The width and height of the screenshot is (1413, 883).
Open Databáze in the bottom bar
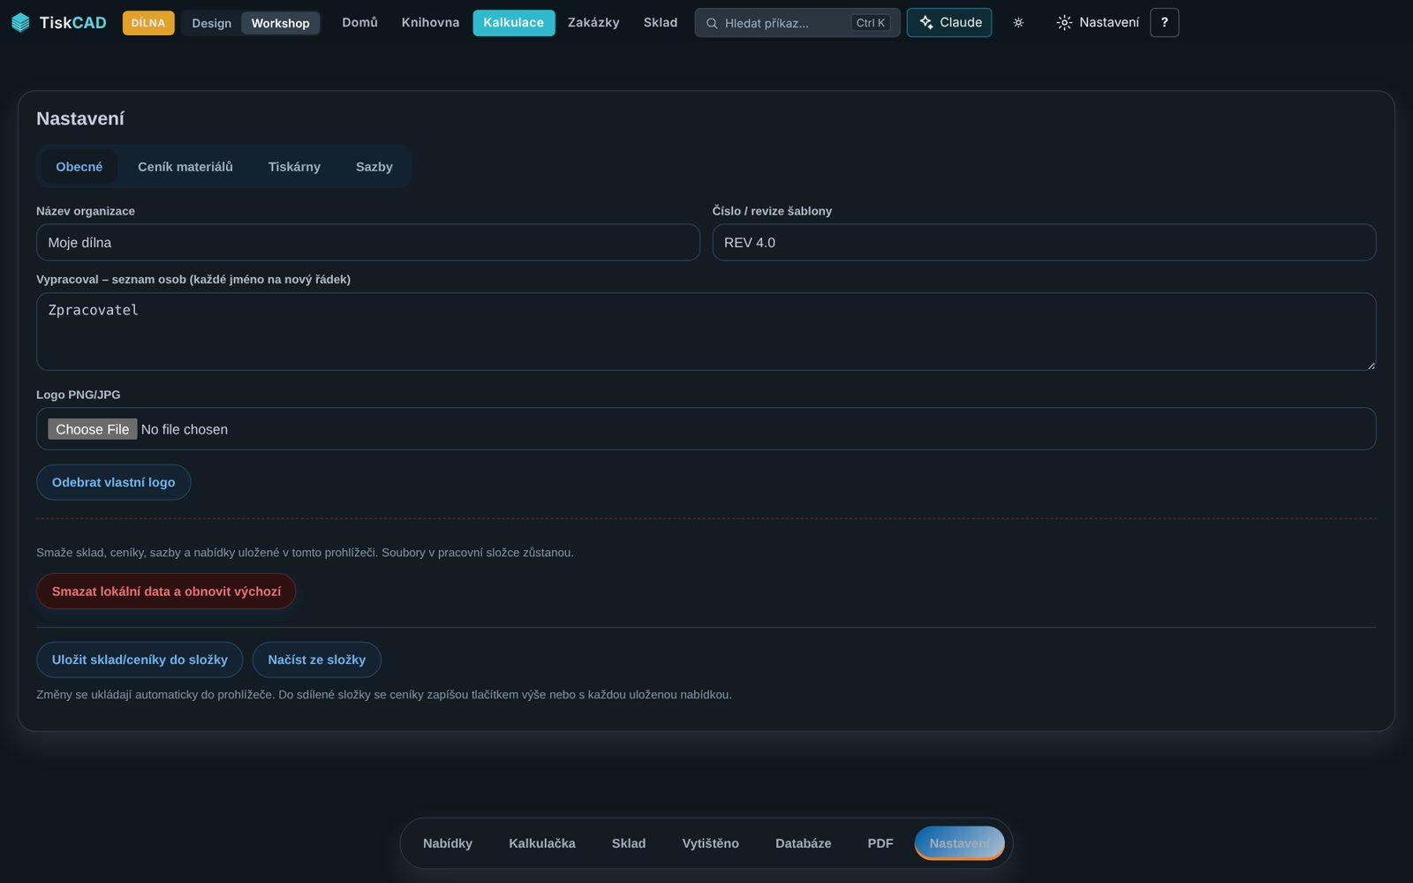[804, 843]
